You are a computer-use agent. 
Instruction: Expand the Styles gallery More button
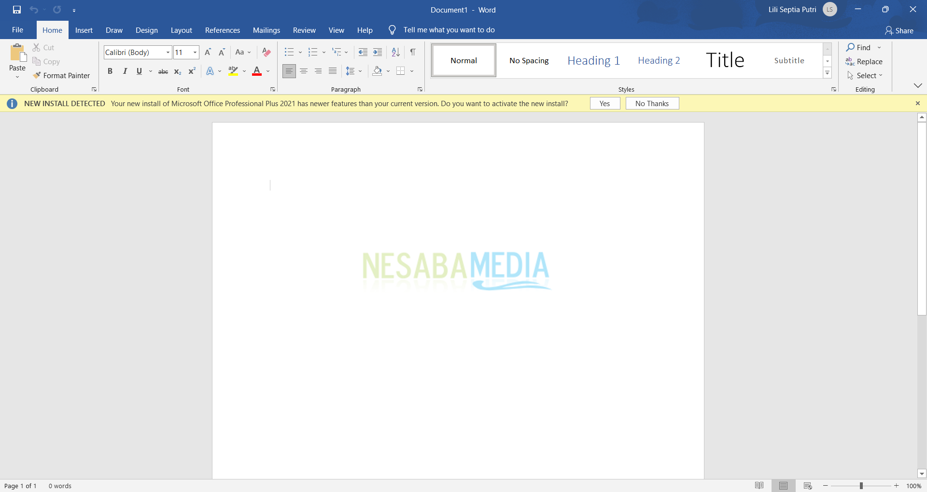coord(828,73)
